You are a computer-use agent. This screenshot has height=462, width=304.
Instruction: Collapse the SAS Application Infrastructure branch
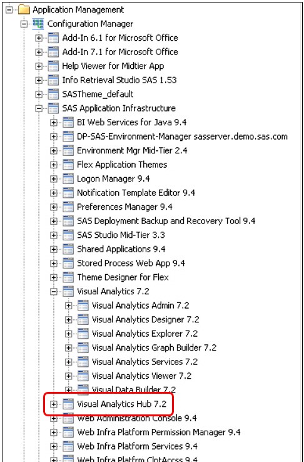tap(39, 109)
